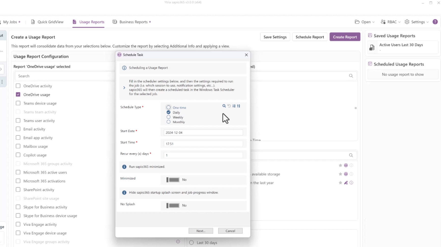Toggle the Minimized switch
The image size is (441, 247).
[173, 180]
